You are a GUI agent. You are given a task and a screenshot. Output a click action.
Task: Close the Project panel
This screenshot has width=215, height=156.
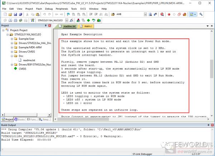pos(50,25)
